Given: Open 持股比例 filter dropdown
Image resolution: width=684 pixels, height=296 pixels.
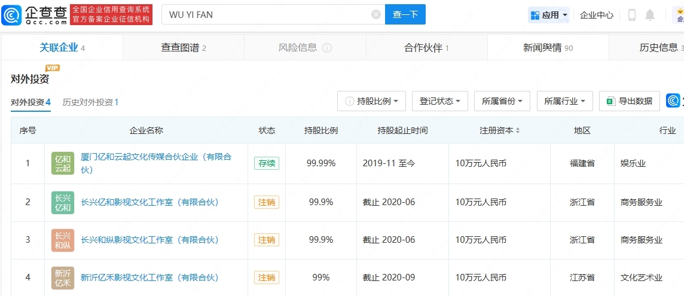Looking at the screenshot, I should pos(372,101).
